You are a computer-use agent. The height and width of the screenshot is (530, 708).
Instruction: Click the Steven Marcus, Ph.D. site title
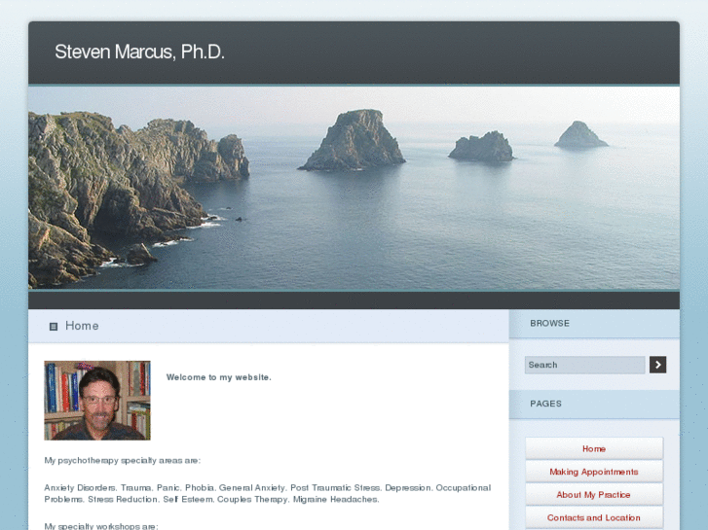click(139, 52)
